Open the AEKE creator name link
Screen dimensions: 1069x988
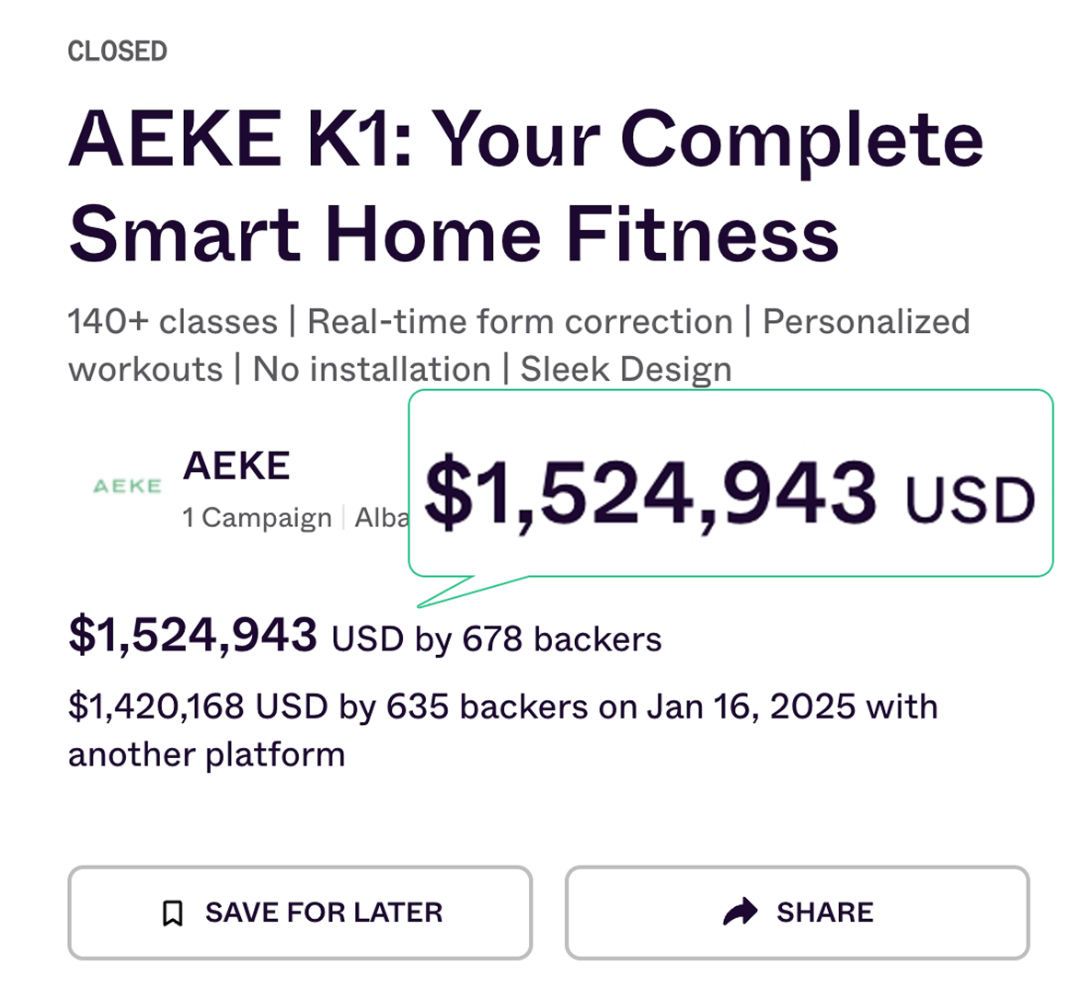pyautogui.click(x=236, y=466)
